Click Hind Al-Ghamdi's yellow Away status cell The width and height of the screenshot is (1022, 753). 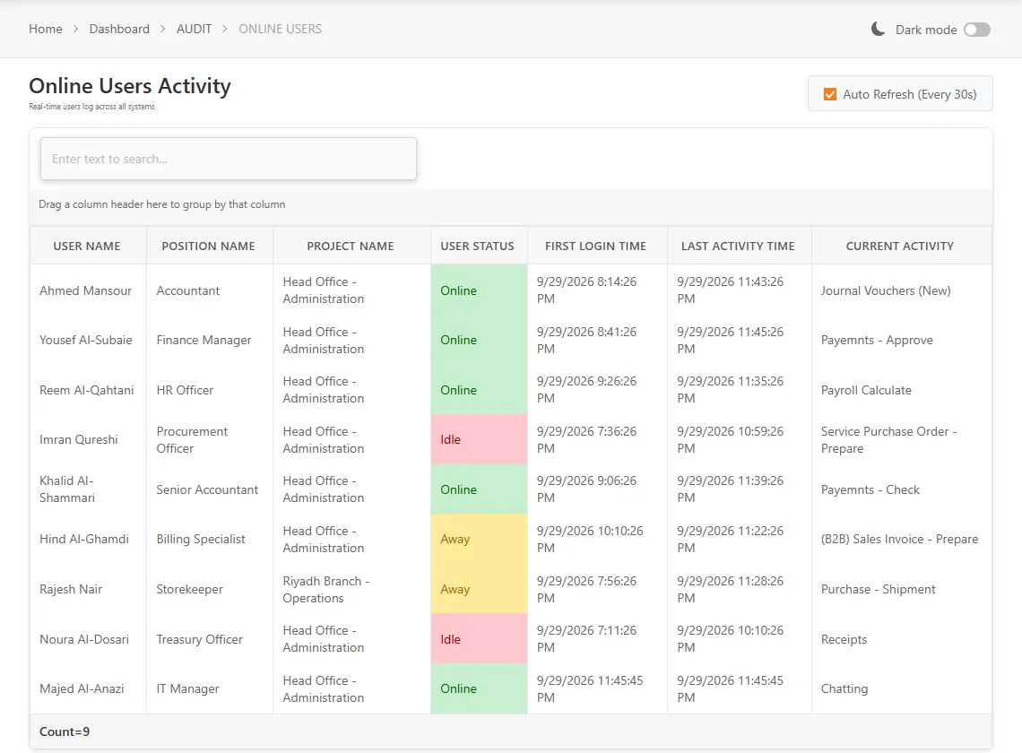pyautogui.click(x=479, y=539)
